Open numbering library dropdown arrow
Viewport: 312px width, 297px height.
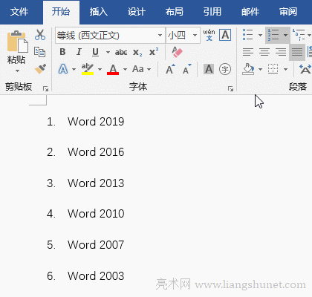[x=285, y=35]
